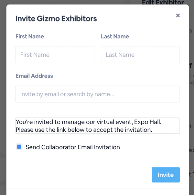This screenshot has height=195, width=194.
Task: Click the Send Collaborator Email Invitation label text
Action: tap(73, 147)
